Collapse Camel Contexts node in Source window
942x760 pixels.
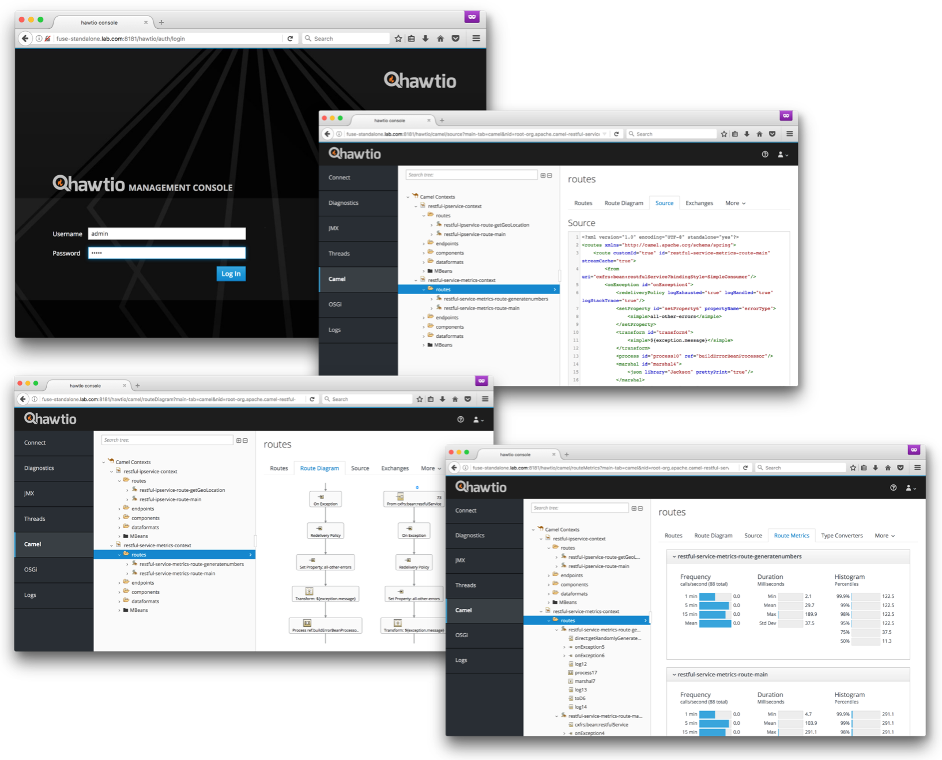408,197
